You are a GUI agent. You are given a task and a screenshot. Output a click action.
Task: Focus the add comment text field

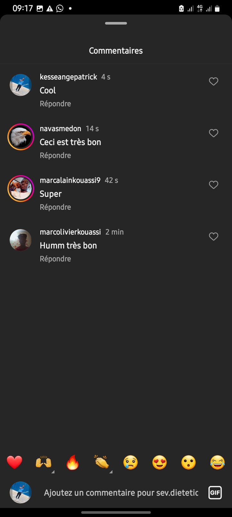[x=121, y=493]
